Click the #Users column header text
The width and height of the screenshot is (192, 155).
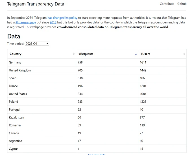[145, 54]
